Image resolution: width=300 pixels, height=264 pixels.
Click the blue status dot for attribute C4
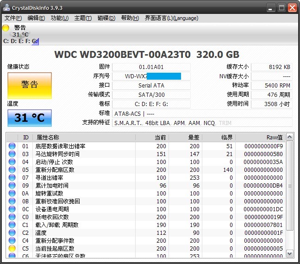click(12, 240)
